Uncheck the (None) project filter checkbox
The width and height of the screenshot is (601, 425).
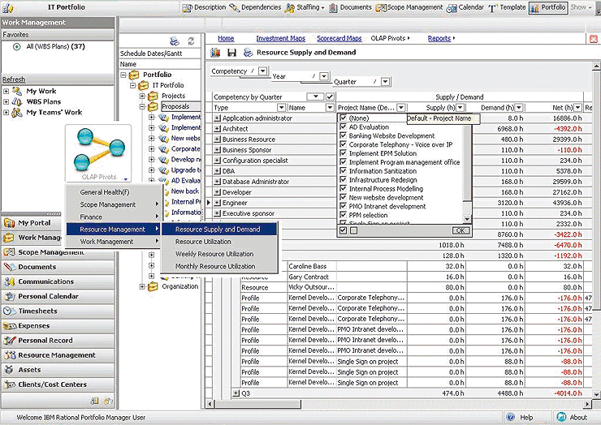click(343, 118)
